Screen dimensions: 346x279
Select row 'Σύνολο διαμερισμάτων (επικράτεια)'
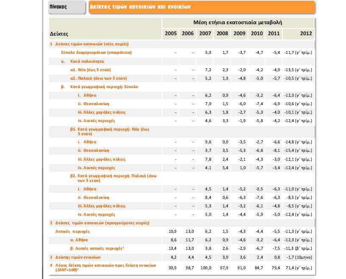point(182,53)
